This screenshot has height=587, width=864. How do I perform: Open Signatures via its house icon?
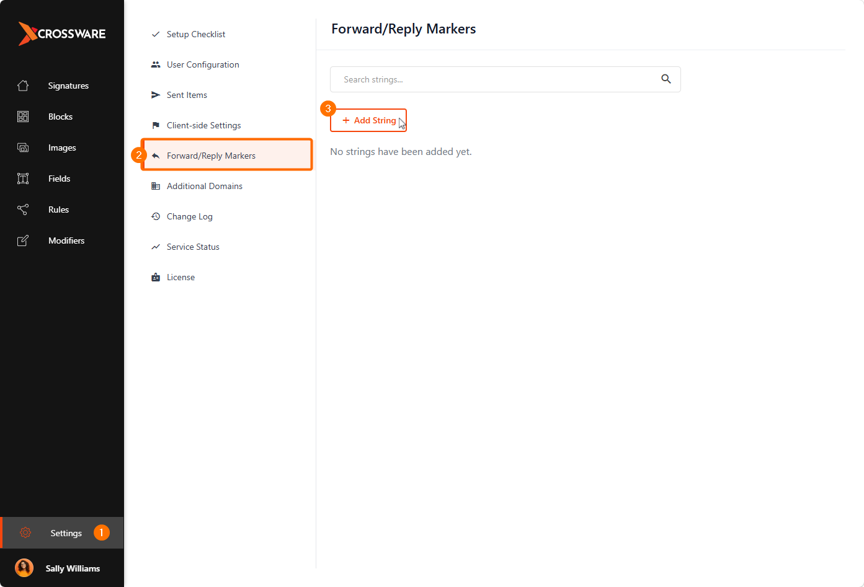[23, 86]
